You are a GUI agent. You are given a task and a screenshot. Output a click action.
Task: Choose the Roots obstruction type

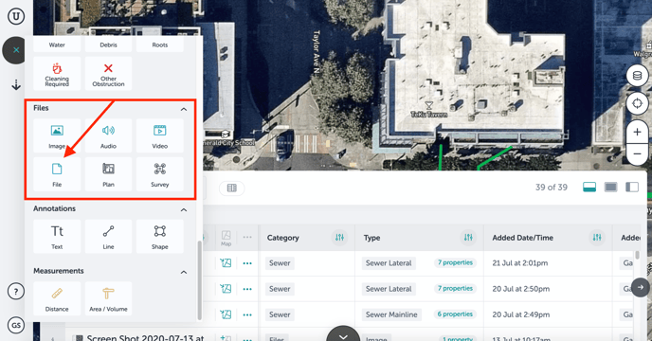(159, 45)
